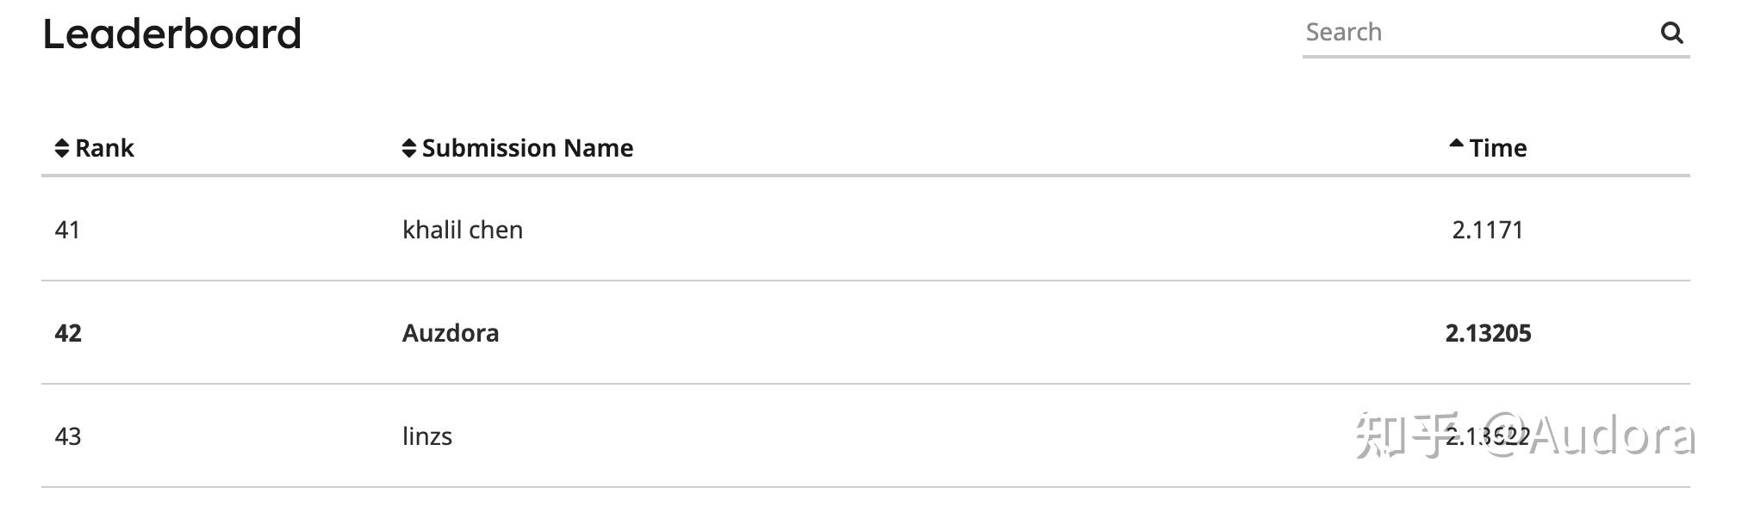This screenshot has width=1742, height=506.
Task: Click the search magnifier icon
Action: point(1671,33)
